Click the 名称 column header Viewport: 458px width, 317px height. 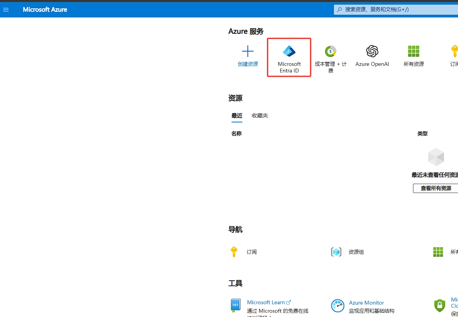pos(237,134)
